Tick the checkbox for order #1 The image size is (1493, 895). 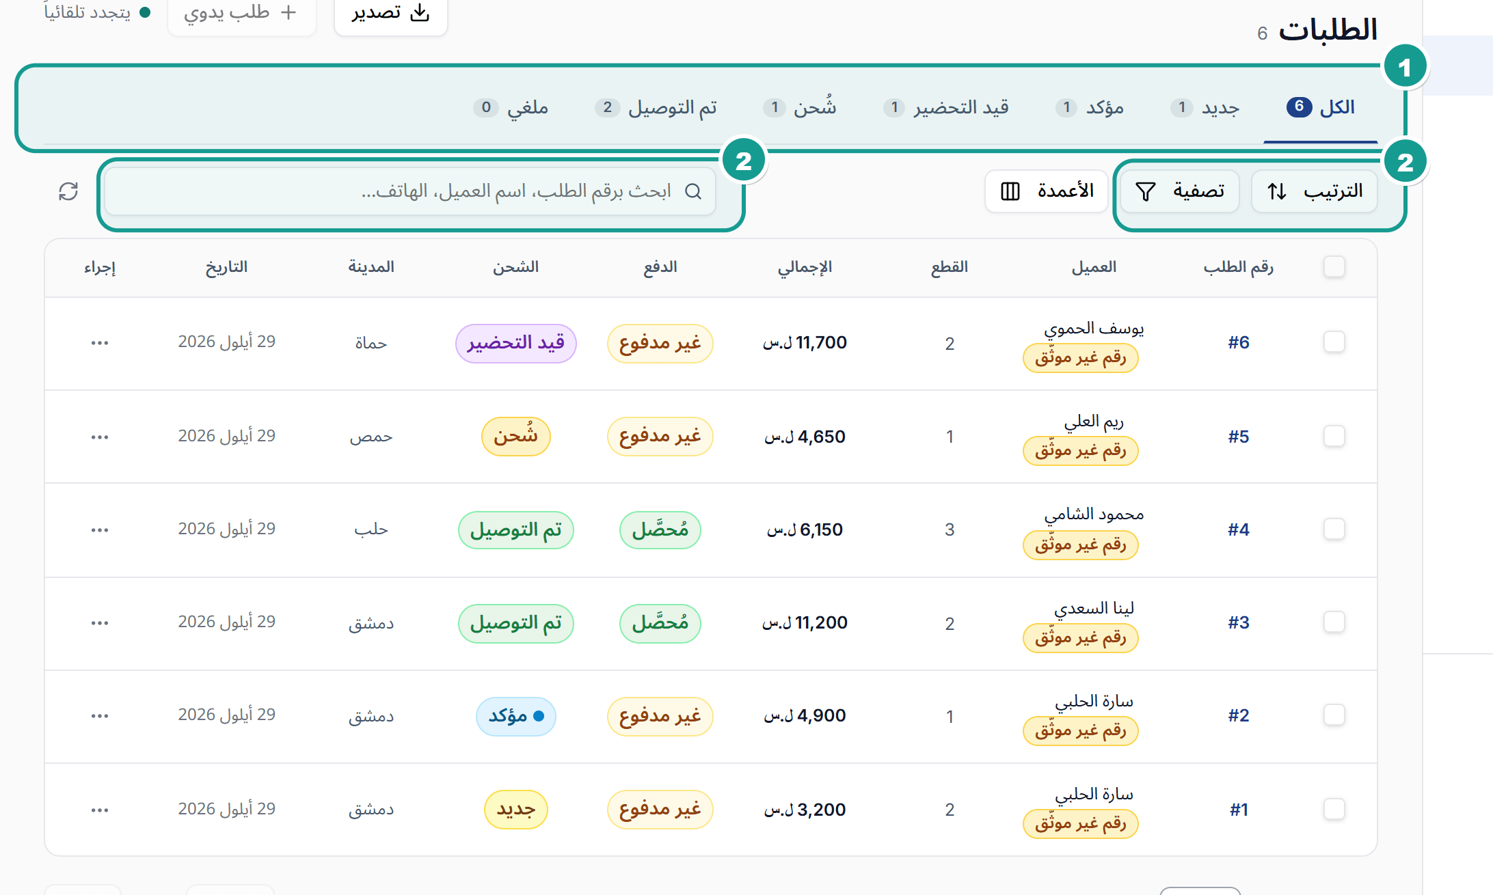(x=1334, y=809)
